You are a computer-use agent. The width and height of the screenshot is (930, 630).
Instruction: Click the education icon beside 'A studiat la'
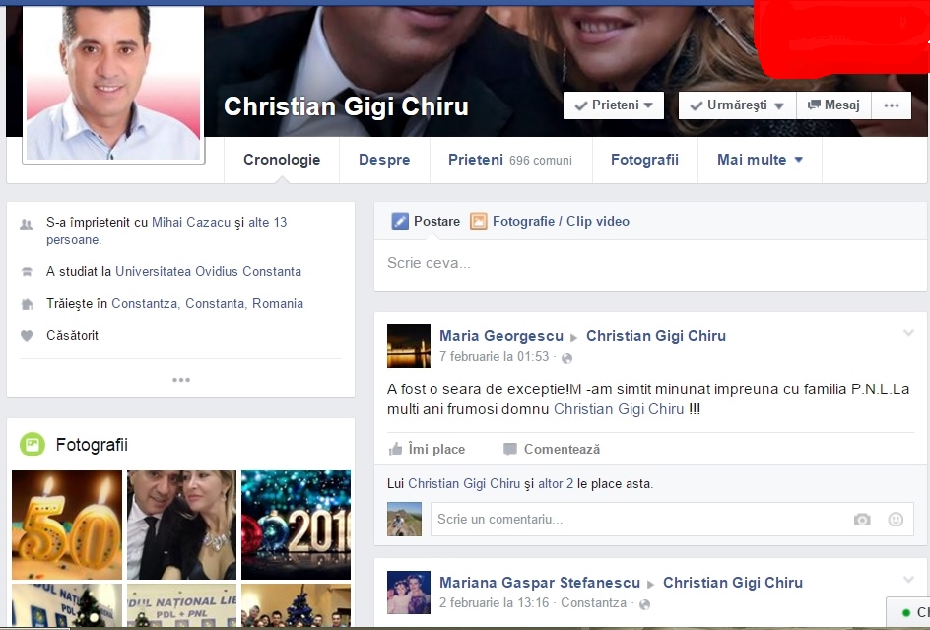pos(27,272)
